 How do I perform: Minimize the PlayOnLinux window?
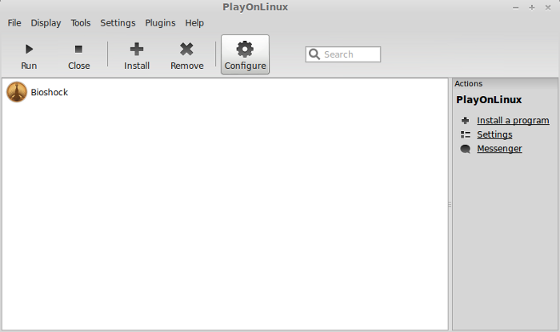pyautogui.click(x=515, y=7)
